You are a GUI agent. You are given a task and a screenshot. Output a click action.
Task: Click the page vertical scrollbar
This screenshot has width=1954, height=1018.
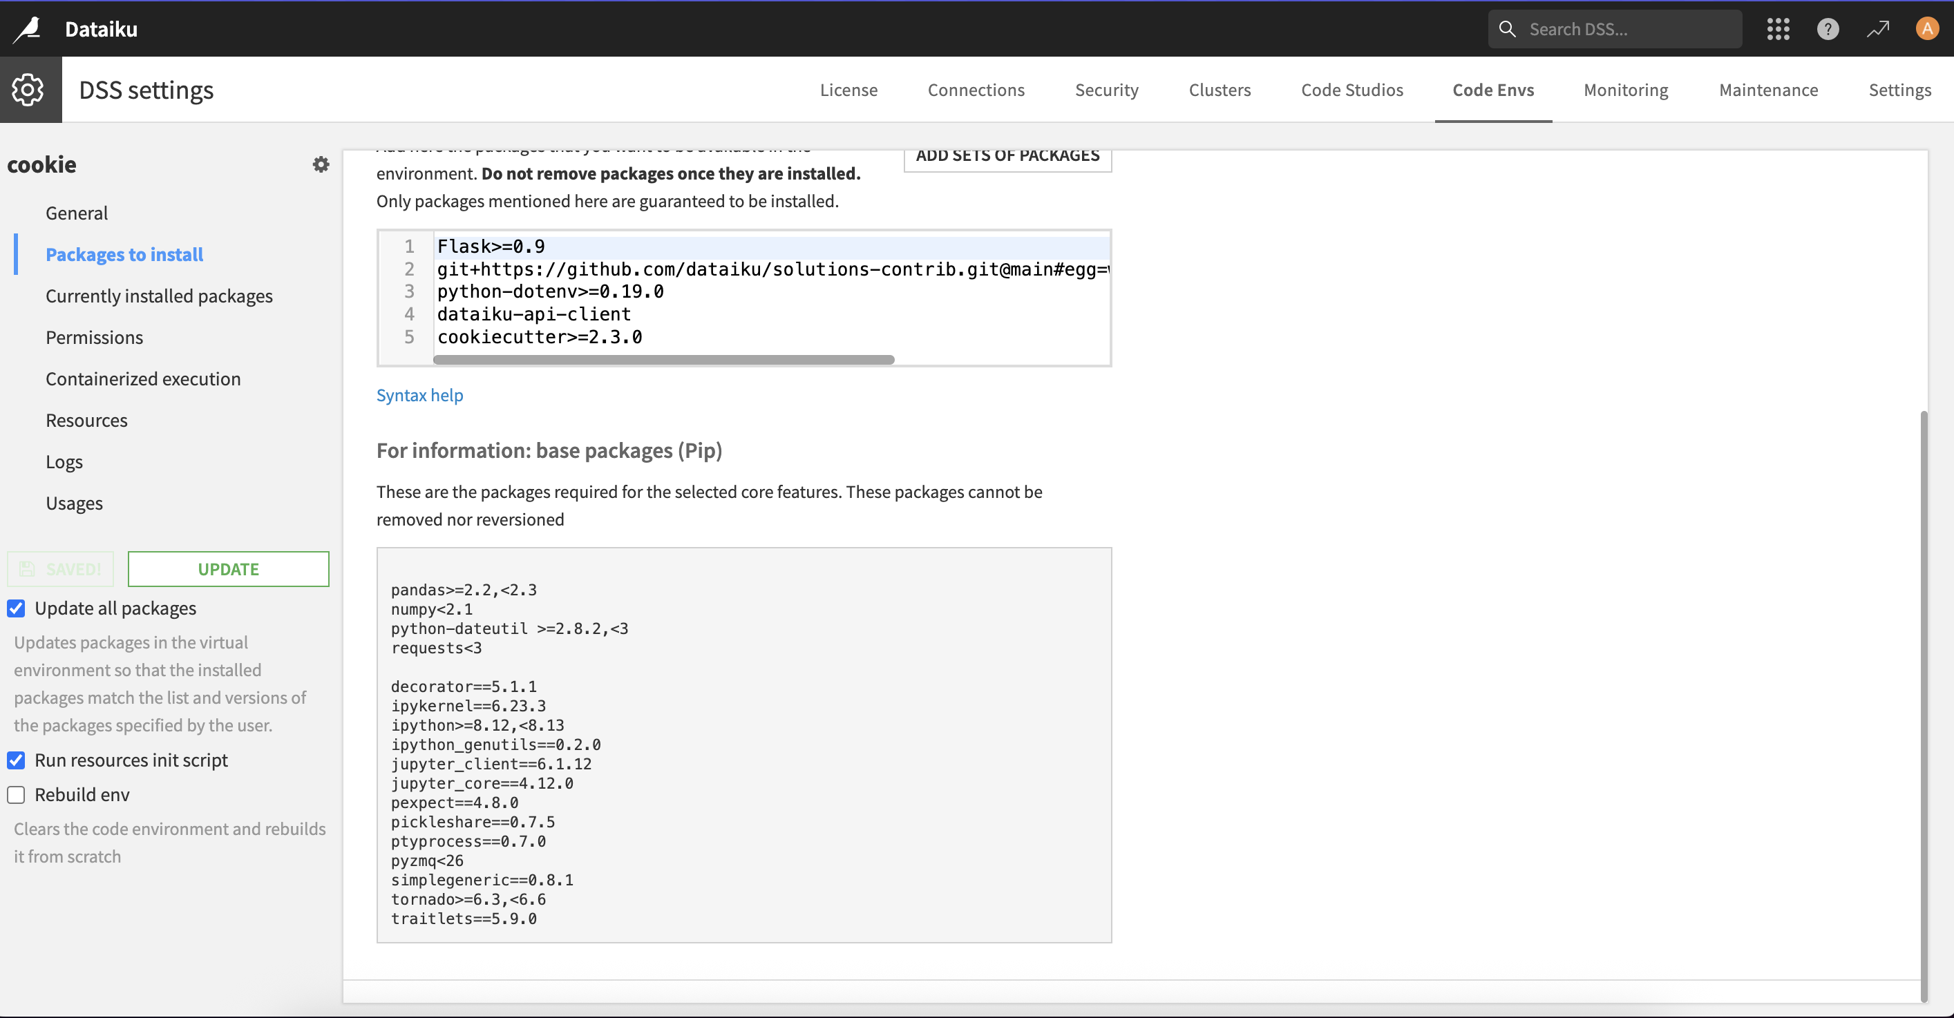pos(1923,705)
